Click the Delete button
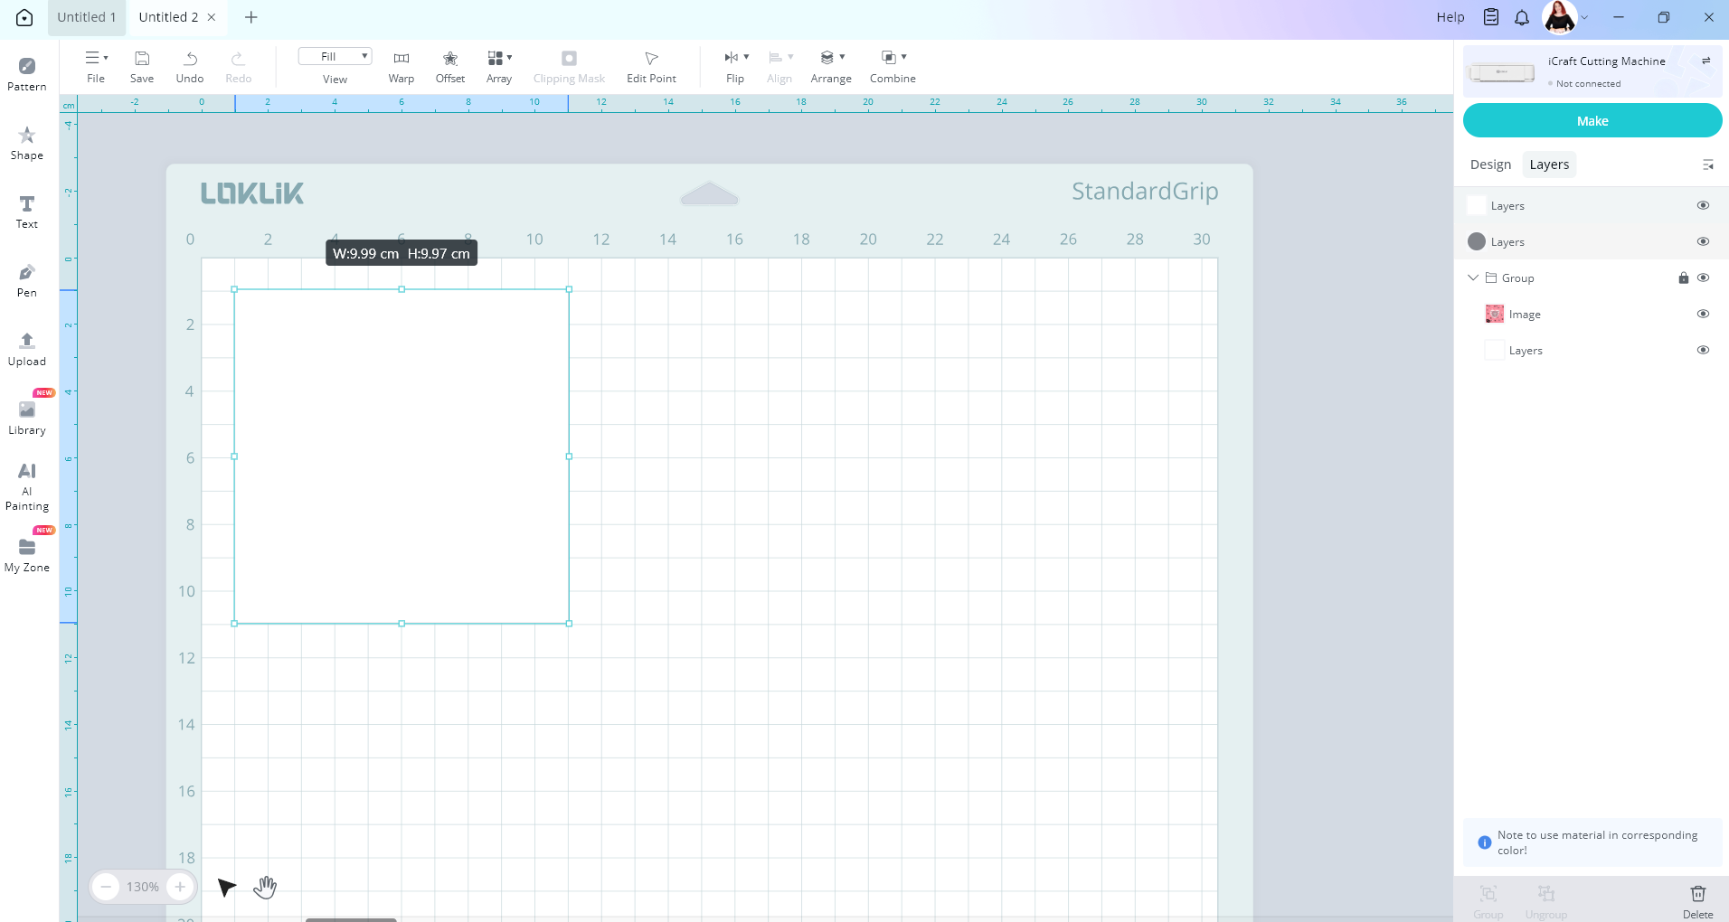 coord(1697,900)
